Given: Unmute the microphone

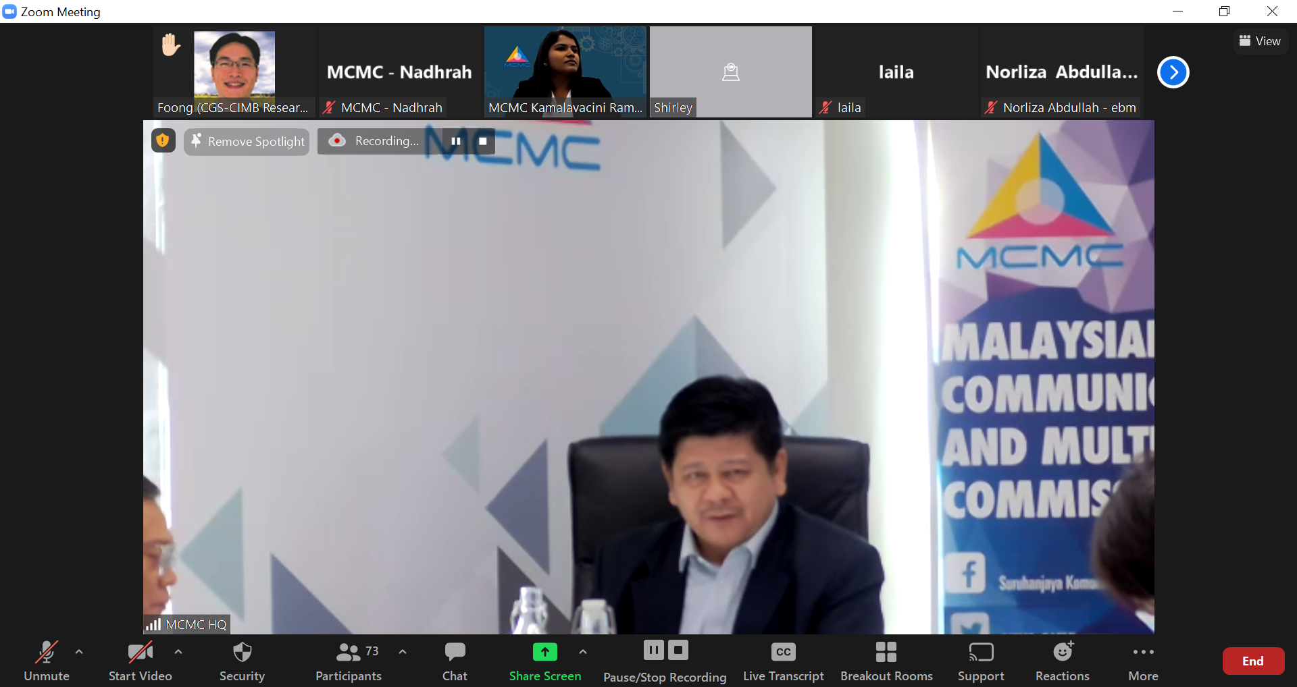Looking at the screenshot, I should 46,661.
